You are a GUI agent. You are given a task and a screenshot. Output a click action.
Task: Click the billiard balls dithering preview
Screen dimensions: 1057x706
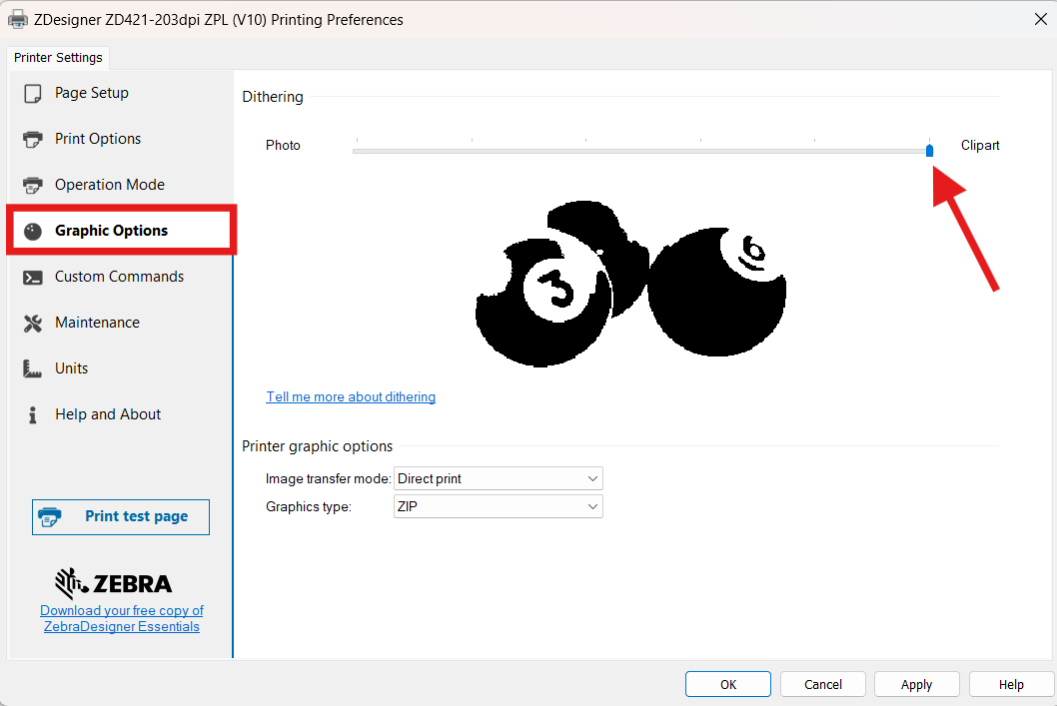click(629, 285)
